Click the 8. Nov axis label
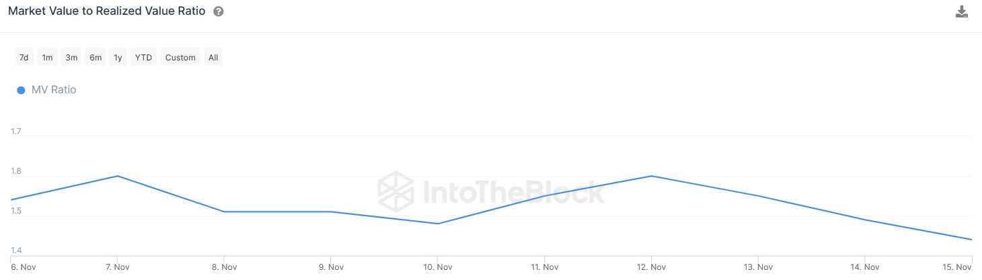Viewport: 982px width, 280px height. pyautogui.click(x=225, y=267)
